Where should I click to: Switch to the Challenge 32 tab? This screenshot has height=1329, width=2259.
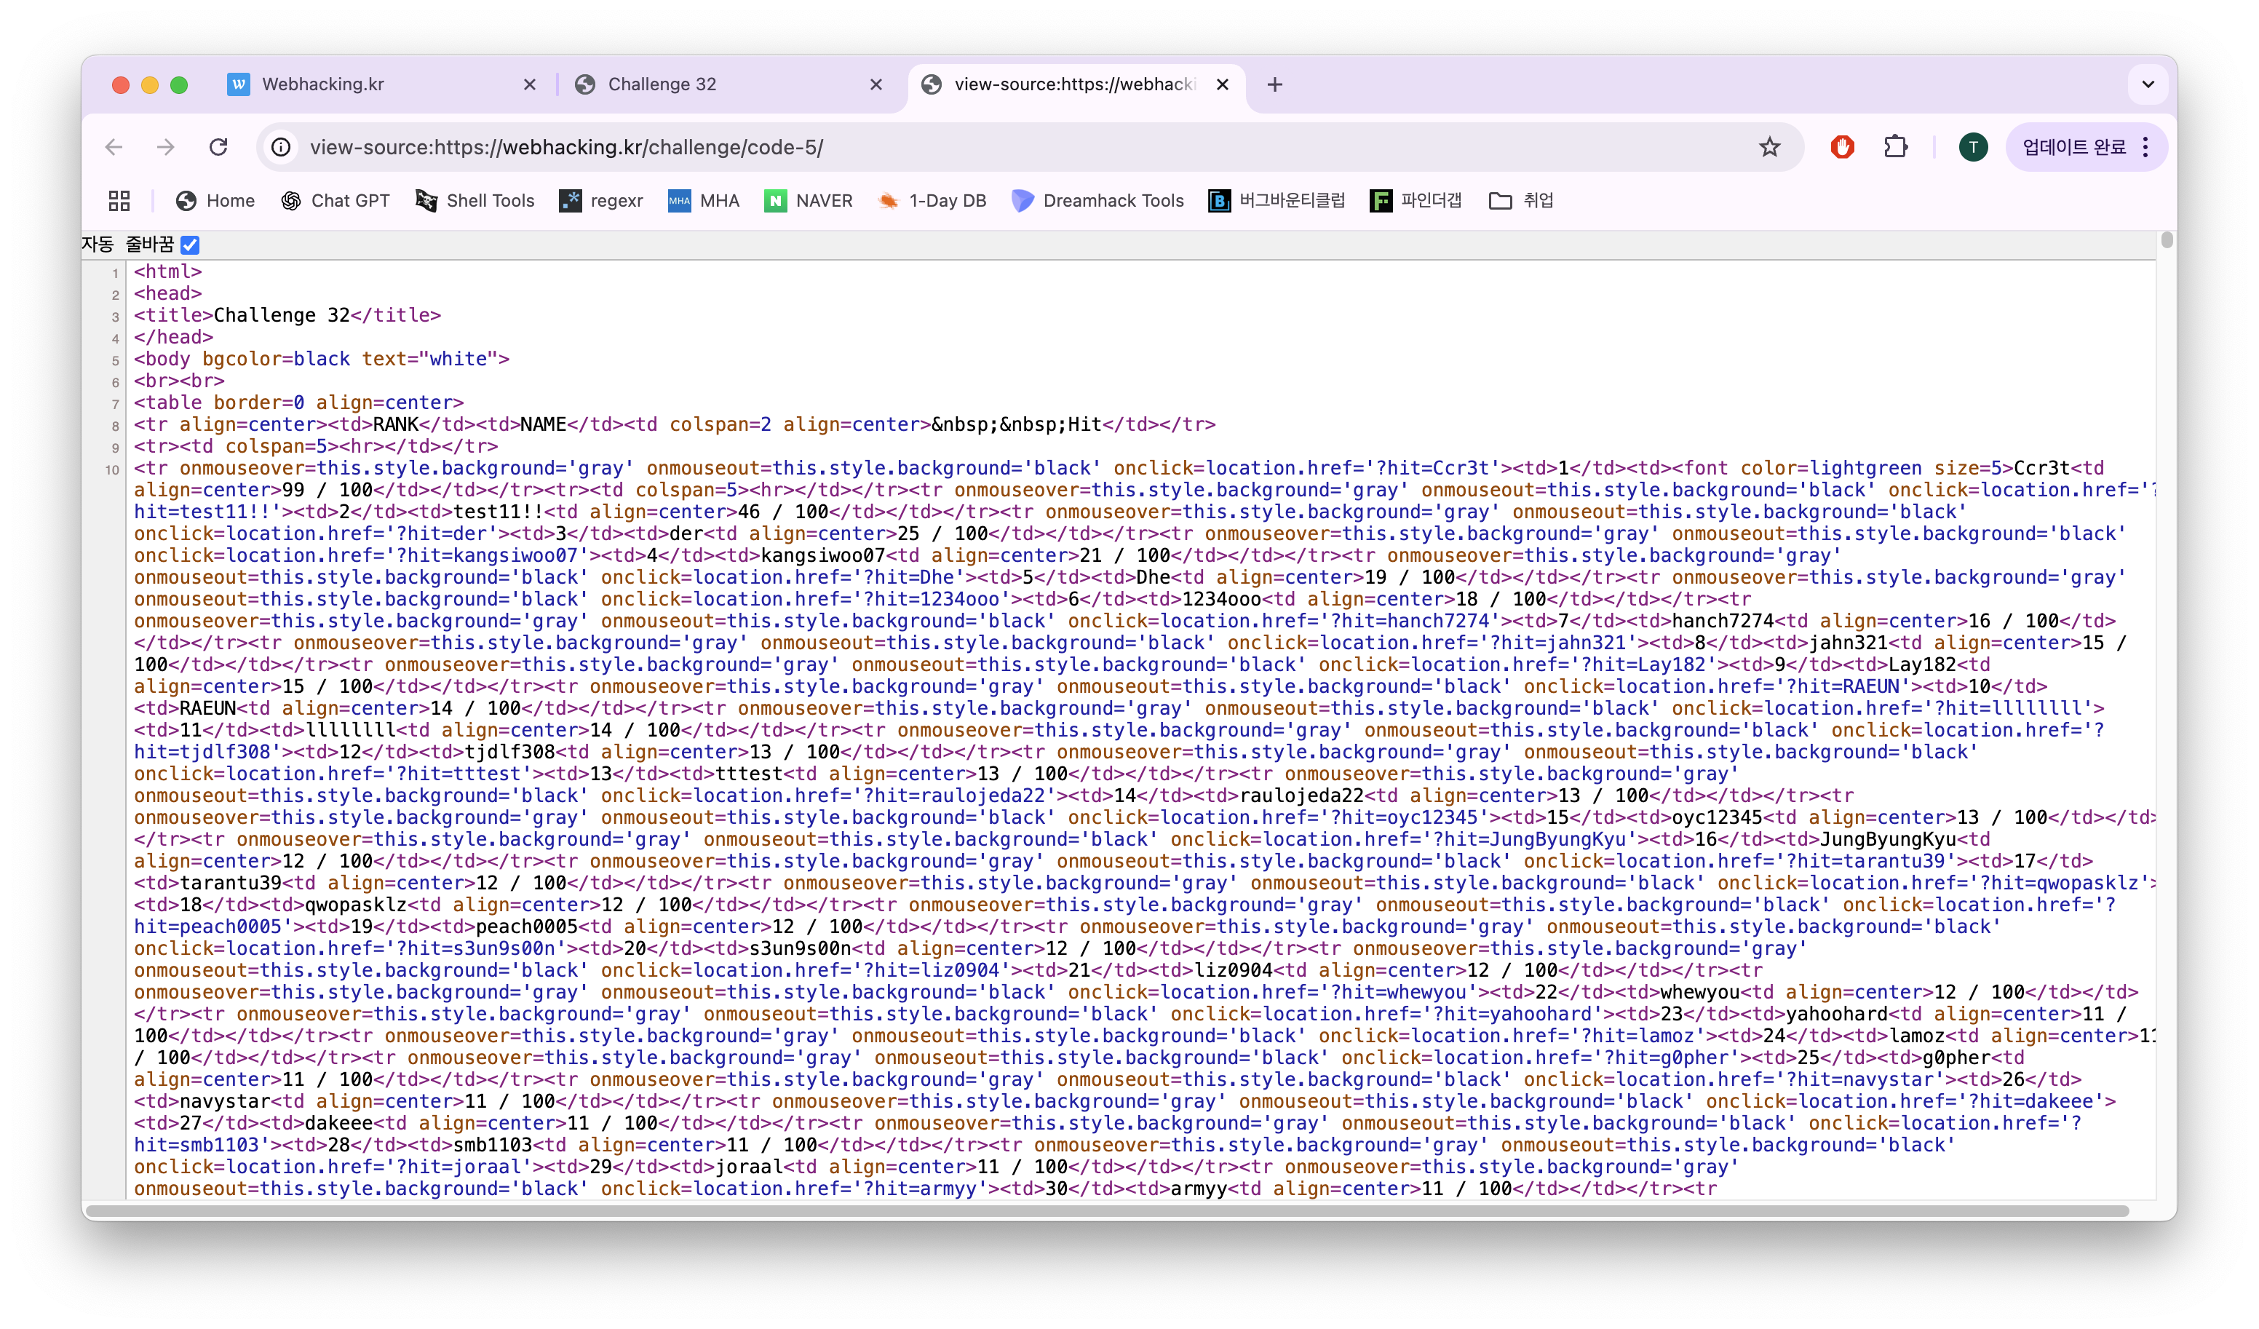point(662,84)
